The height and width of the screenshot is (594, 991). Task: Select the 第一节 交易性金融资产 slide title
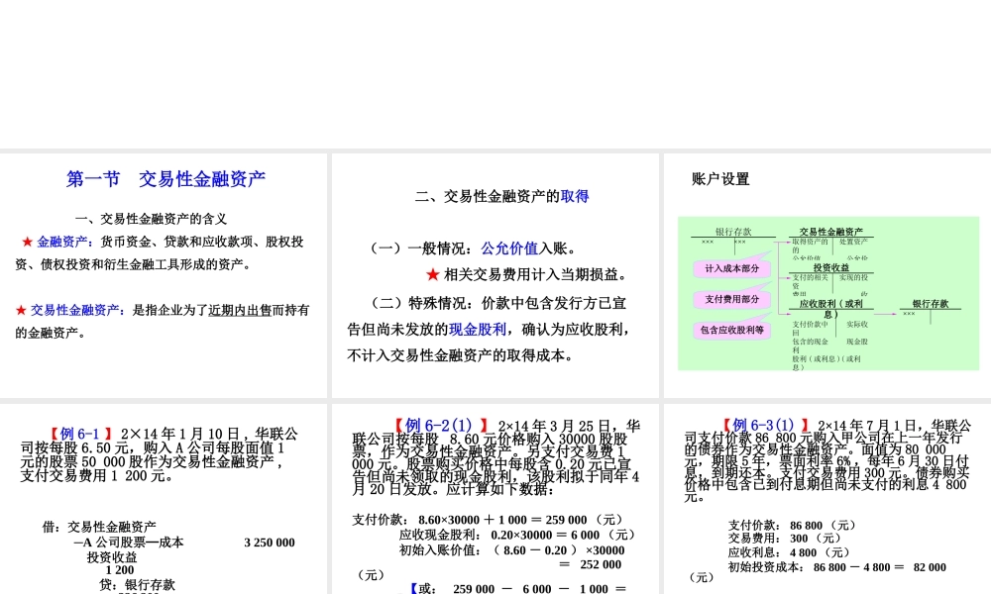point(165,179)
